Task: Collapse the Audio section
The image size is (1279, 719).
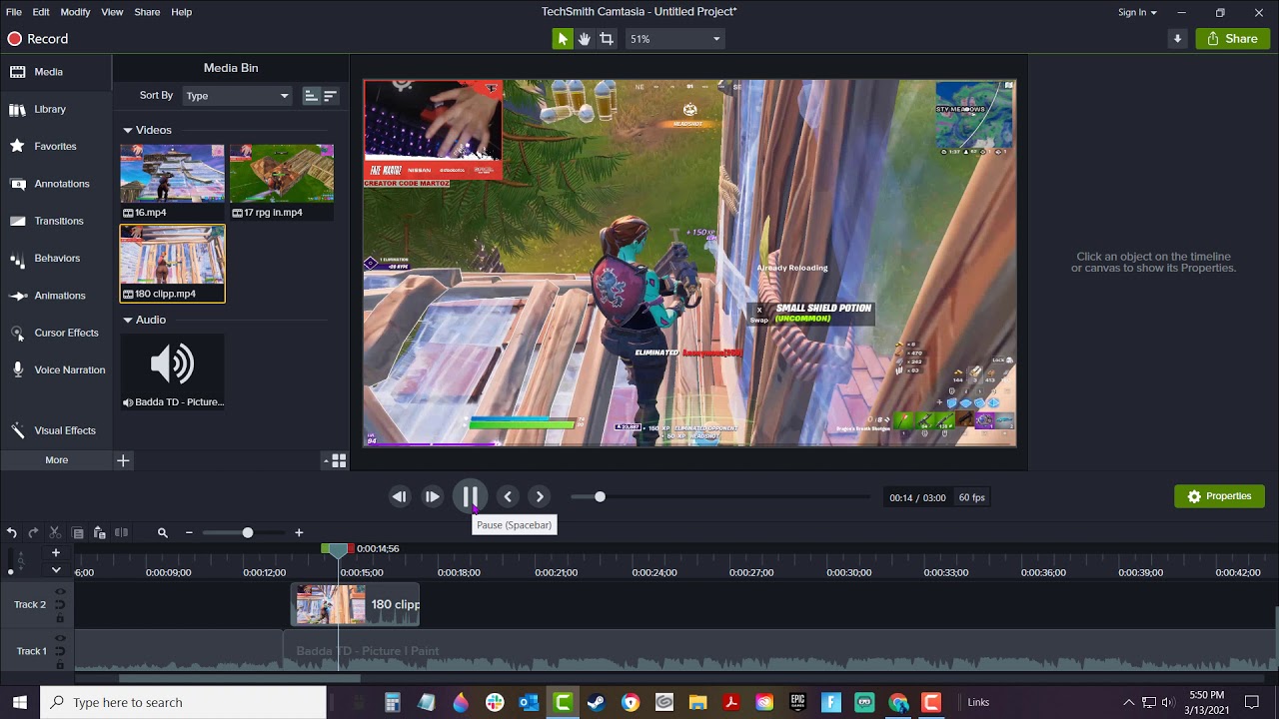Action: (x=128, y=320)
